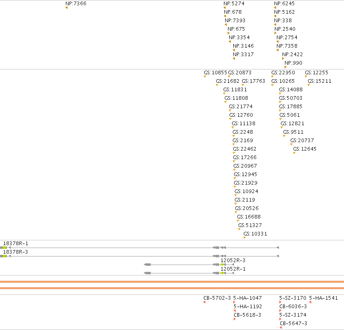
Task: Select the 18378R-1 transcript label
Action: [x=16, y=244]
